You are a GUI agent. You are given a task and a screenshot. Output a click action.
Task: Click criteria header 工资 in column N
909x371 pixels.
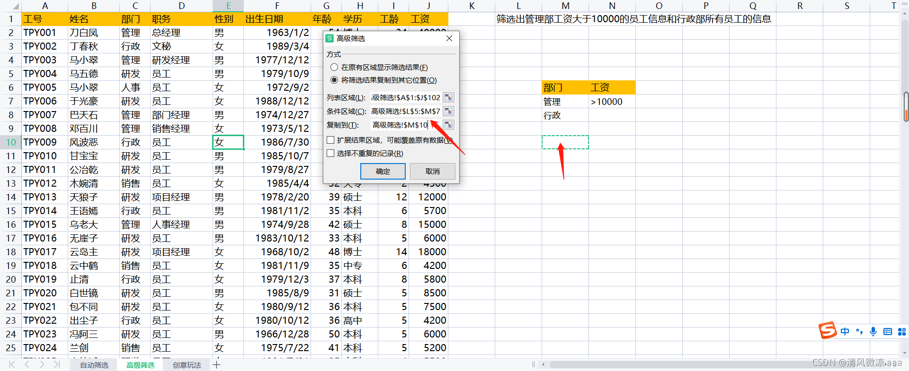point(612,87)
